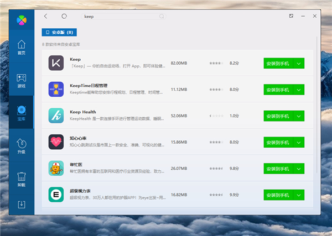The image size is (332, 236).
Task: Open the Keep Health app icon
Action: pos(56,115)
